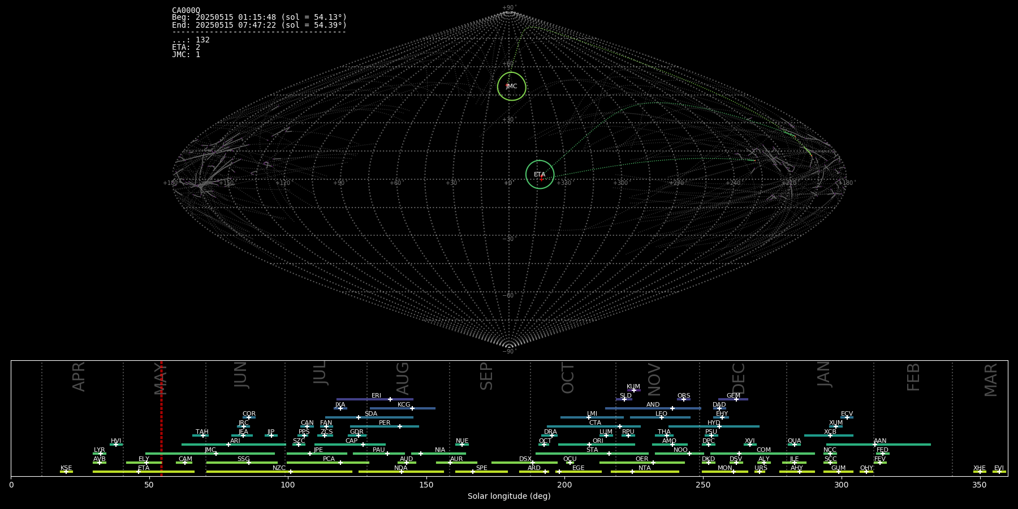Screen dimensions: 1018x509
Task: Select the XHE shower label in timeline
Action: click(980, 468)
